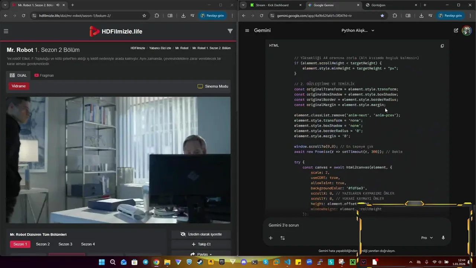Open downloads in the HDFilmizle window

click(x=183, y=16)
